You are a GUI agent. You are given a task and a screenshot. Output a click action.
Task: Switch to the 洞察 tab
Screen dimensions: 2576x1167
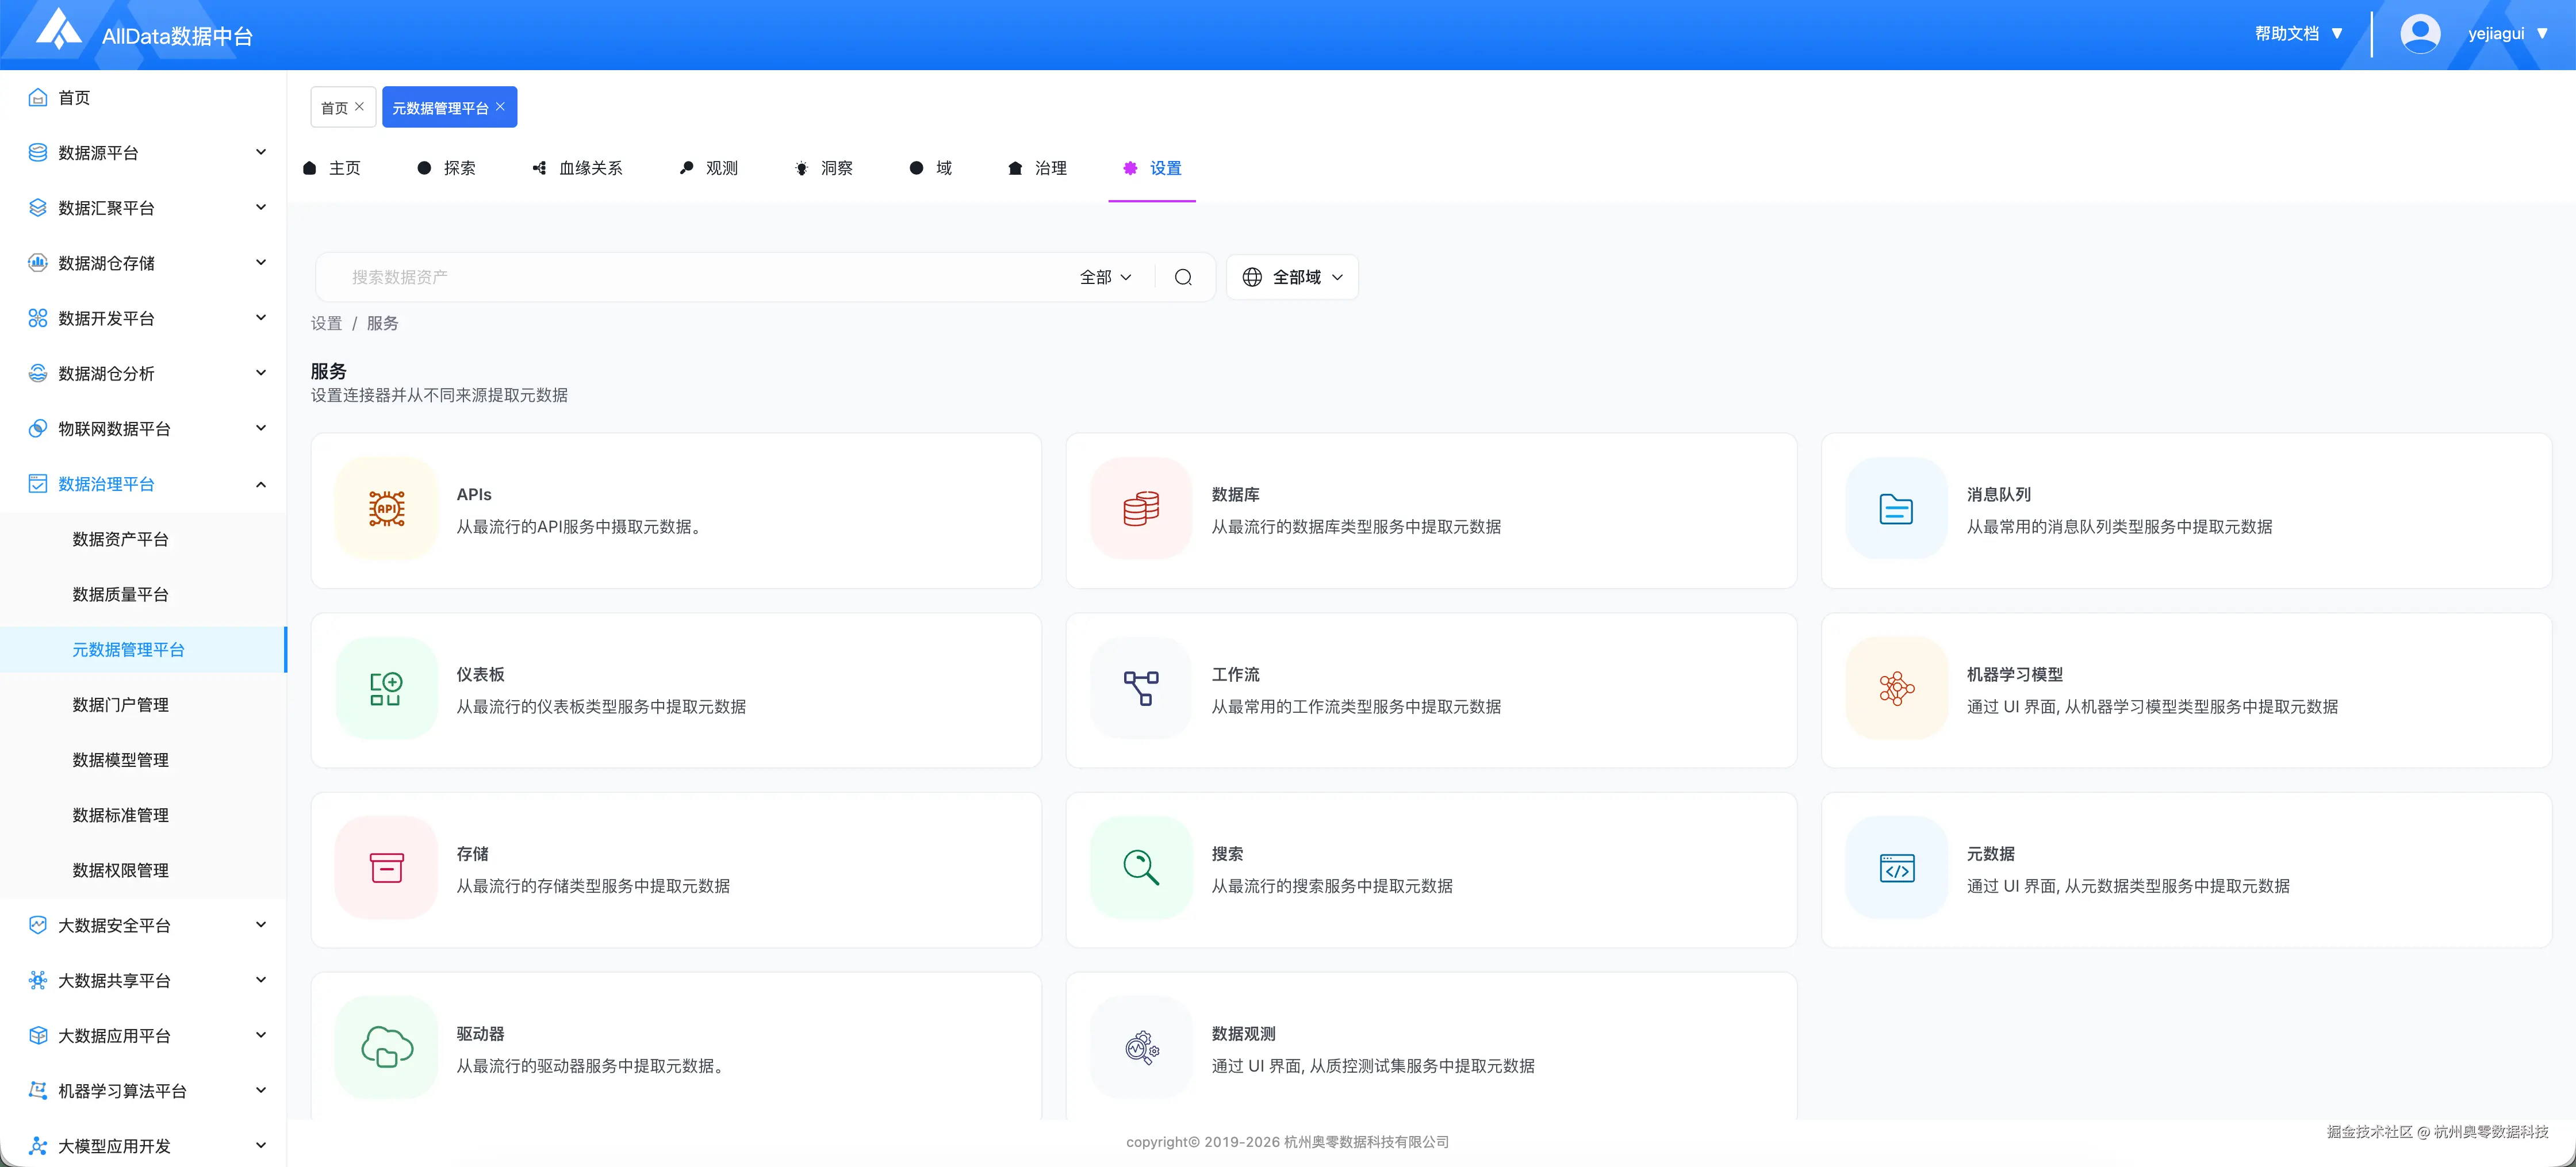point(824,168)
